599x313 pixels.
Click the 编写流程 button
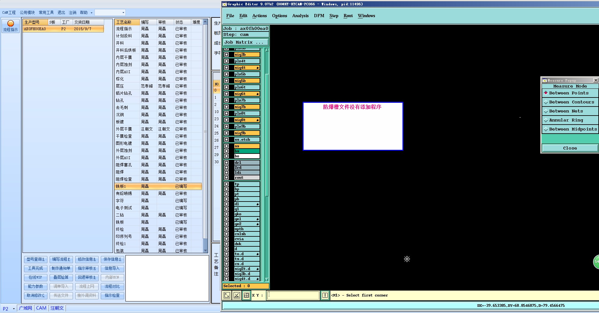61,259
